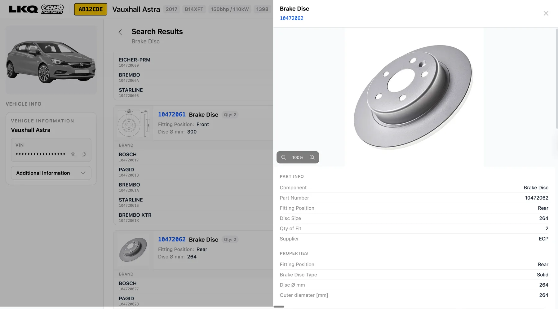The width and height of the screenshot is (558, 309).
Task: Open part number 10472062 link in panel header
Action: tap(291, 18)
